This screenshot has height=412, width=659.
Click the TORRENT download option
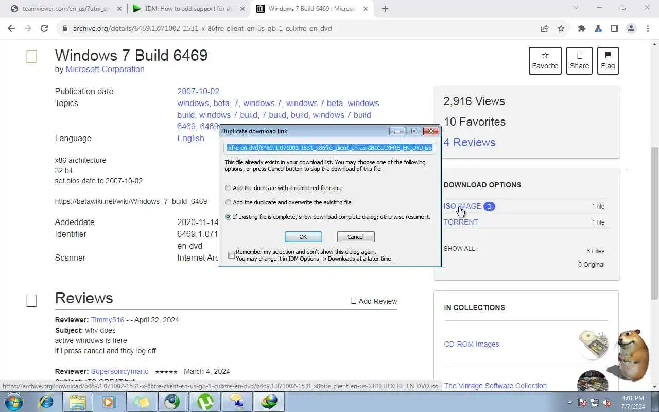pos(461,222)
